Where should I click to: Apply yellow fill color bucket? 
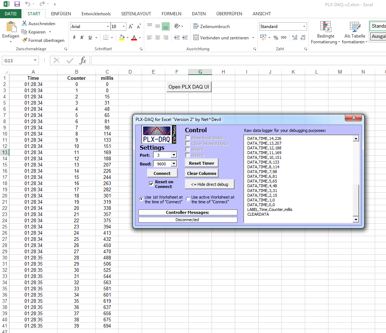click(x=122, y=38)
